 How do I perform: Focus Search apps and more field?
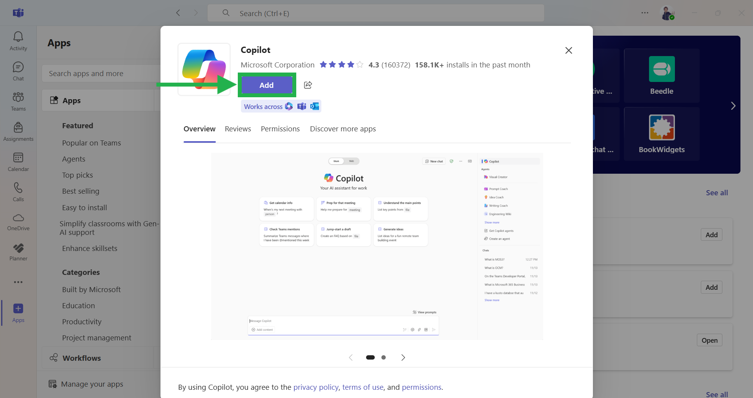[101, 73]
